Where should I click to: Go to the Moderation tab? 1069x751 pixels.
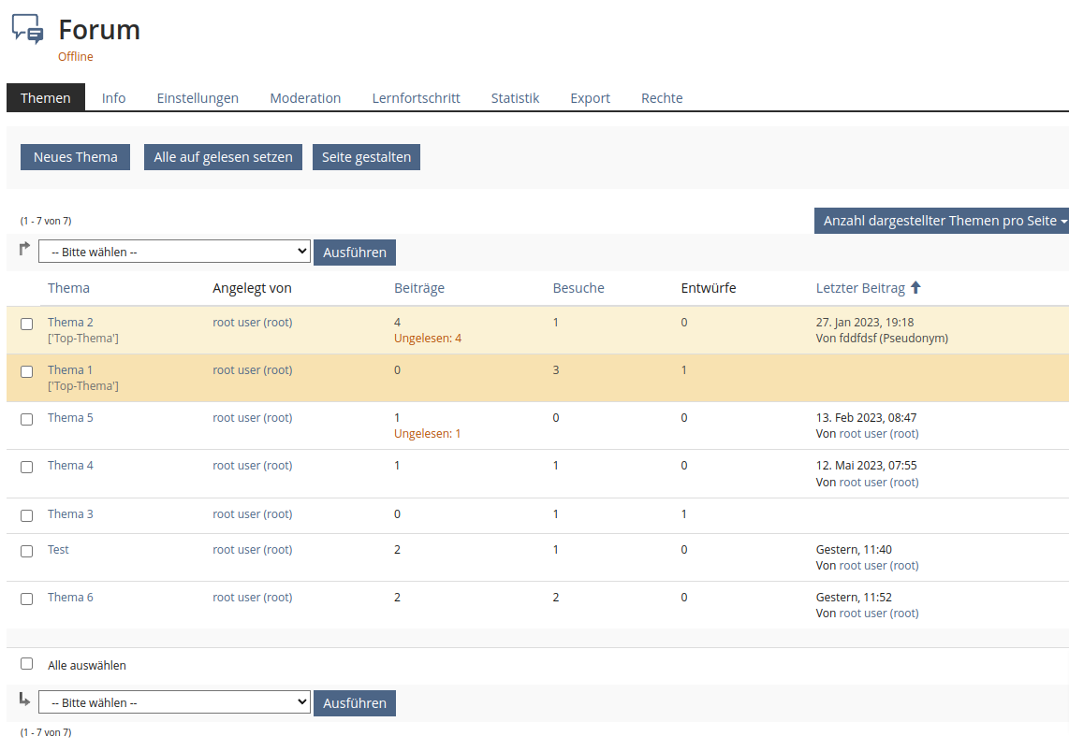point(305,98)
